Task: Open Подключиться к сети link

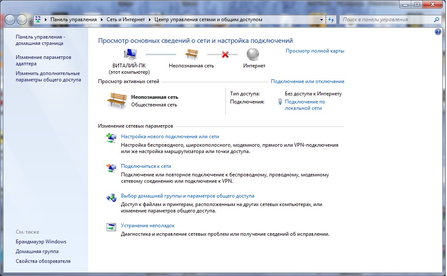Action: pyautogui.click(x=146, y=166)
